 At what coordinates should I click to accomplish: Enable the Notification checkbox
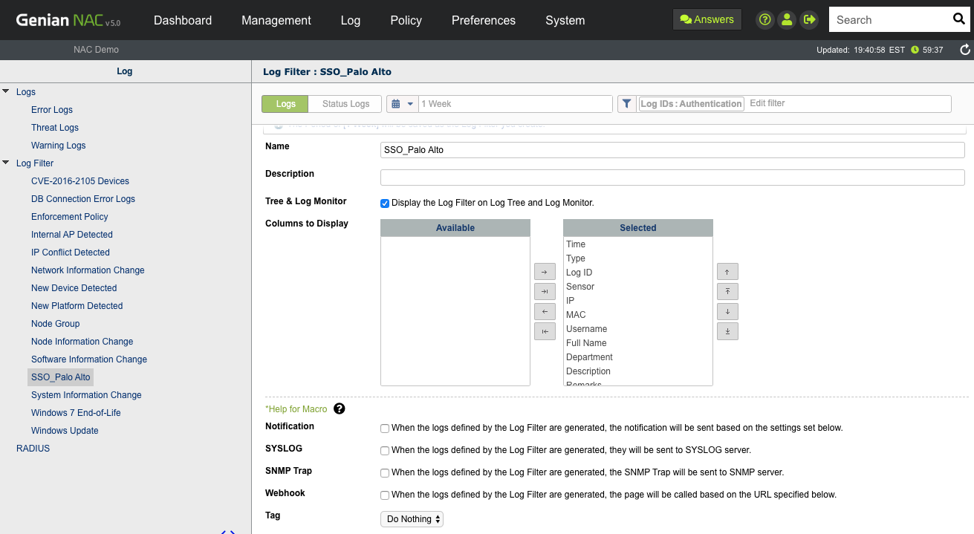(x=385, y=429)
